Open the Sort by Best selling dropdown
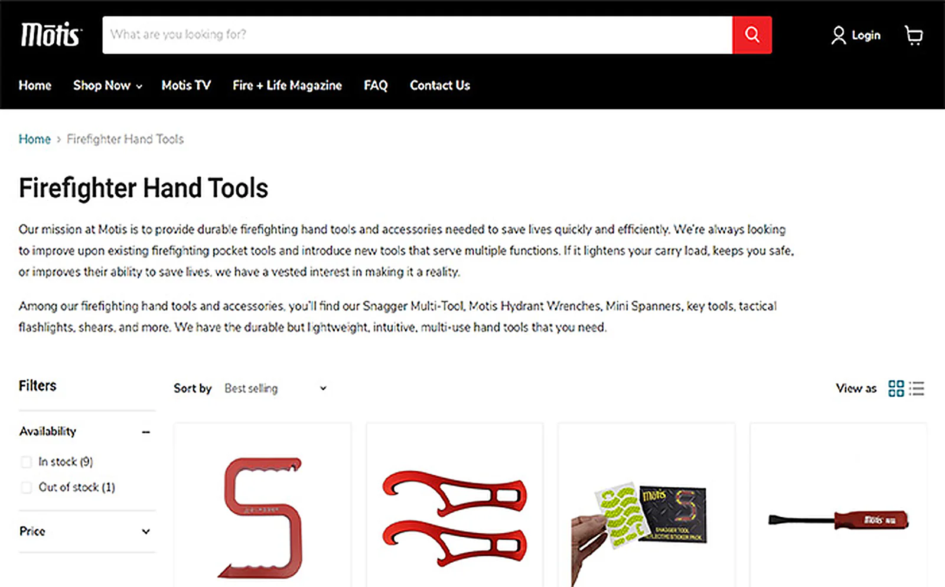 275,389
